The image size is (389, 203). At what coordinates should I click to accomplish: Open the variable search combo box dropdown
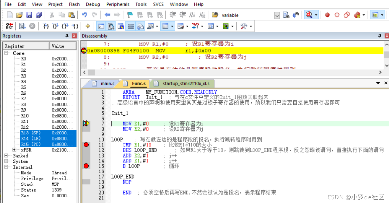point(277,15)
